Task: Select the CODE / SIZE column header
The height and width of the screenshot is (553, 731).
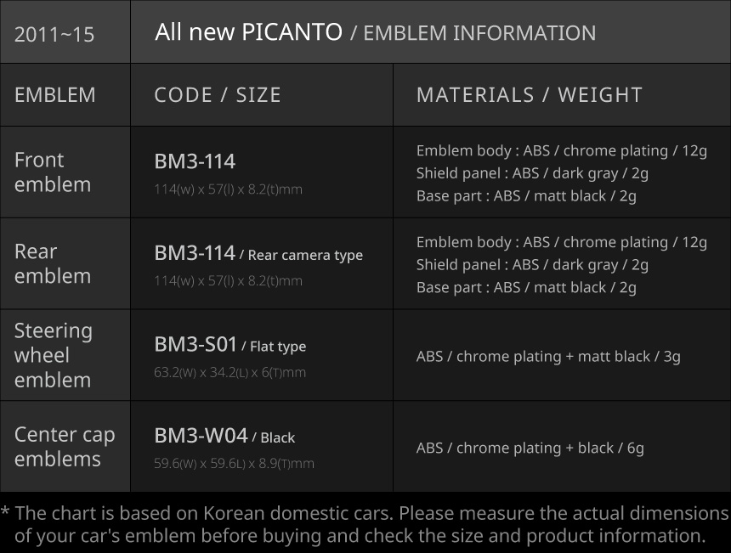Action: 218,94
